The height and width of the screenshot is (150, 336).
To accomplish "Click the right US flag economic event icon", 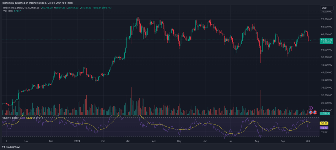I will pyautogui.click(x=315, y=112).
